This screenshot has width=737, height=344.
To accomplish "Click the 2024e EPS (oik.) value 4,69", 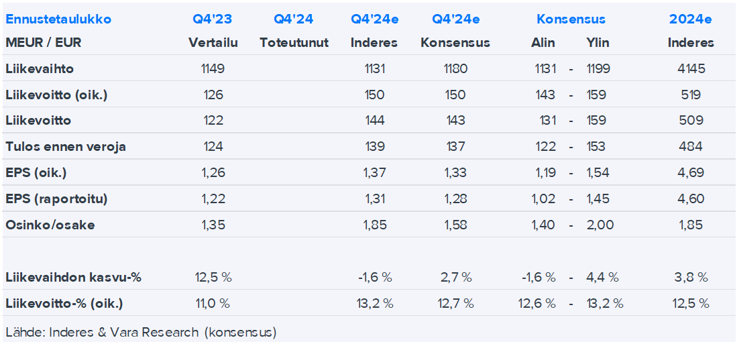I will click(691, 172).
